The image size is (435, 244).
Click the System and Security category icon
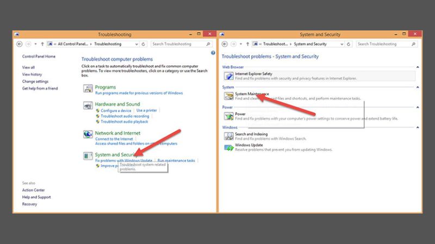click(88, 156)
